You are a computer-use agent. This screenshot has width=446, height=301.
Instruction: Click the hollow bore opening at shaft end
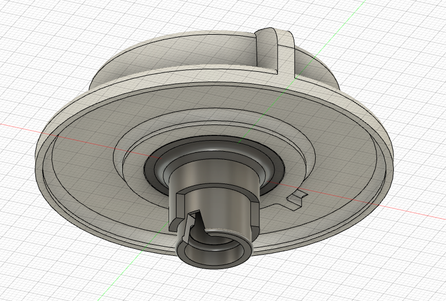click(214, 254)
